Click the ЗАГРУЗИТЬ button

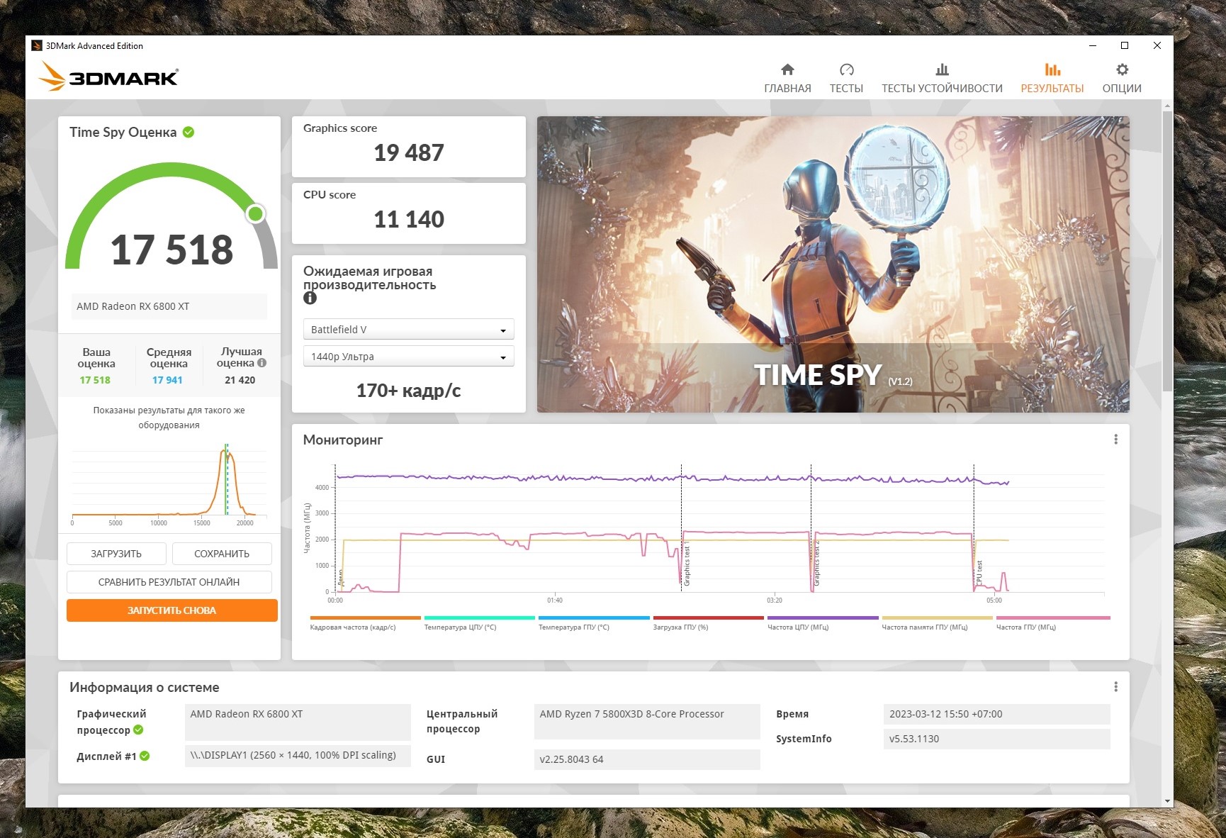pos(116,554)
